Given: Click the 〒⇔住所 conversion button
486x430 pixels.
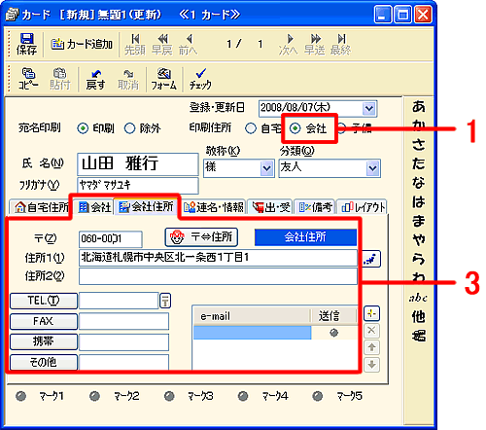Looking at the screenshot, I should (x=201, y=237).
